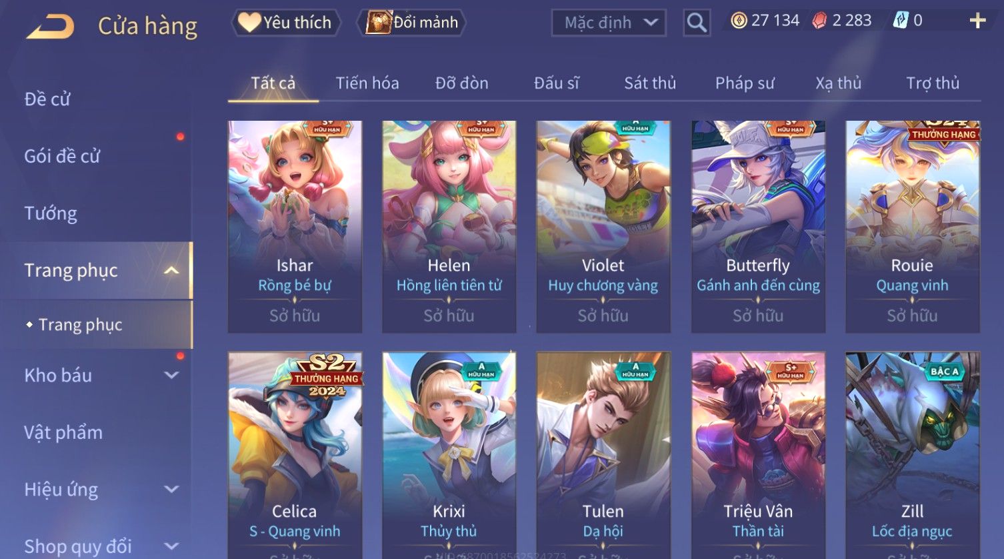Click the gold coin currency icon
1004x559 pixels.
(739, 21)
